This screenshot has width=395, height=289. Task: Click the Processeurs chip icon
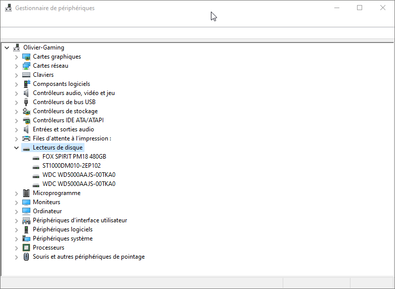[x=26, y=248]
